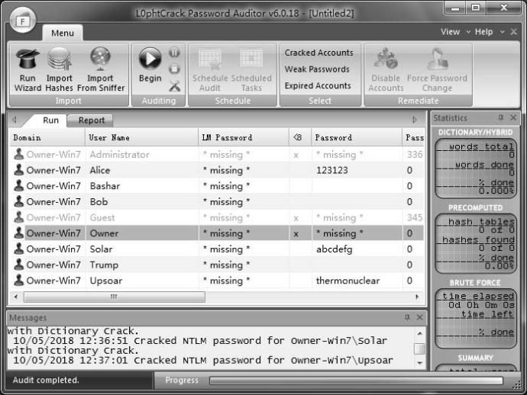Start the audit with the Begin play button

150,59
